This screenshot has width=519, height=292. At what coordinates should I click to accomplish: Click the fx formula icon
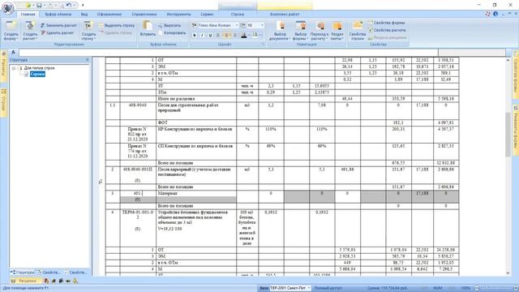[x=13, y=52]
